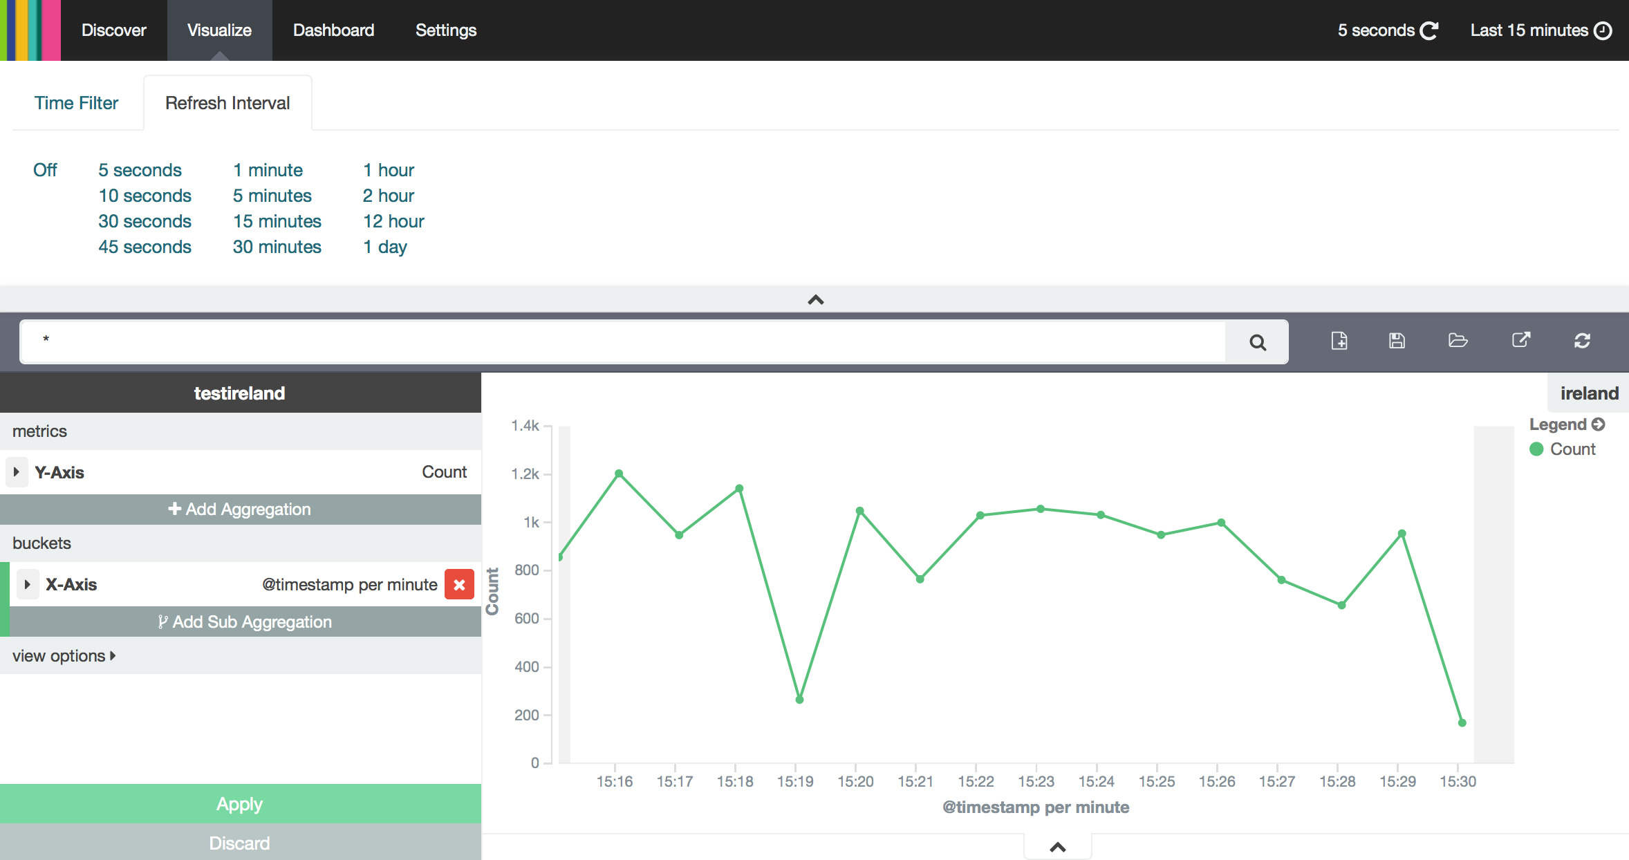This screenshot has height=860, width=1629.
Task: Pick 5 minutes refresh interval
Action: [x=272, y=196]
